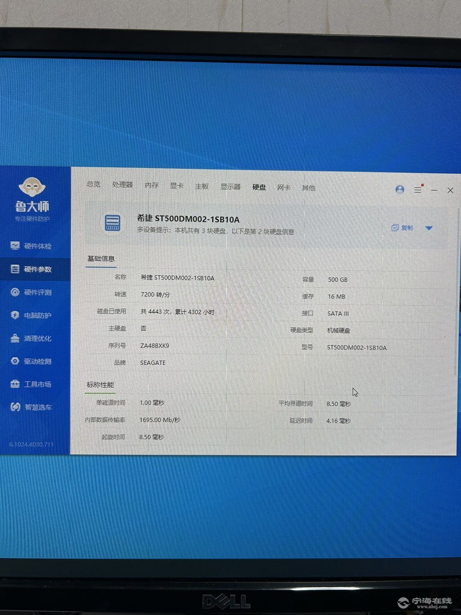Screen dimensions: 461x615
Task: Go to the 主板 tab
Action: coord(201,186)
